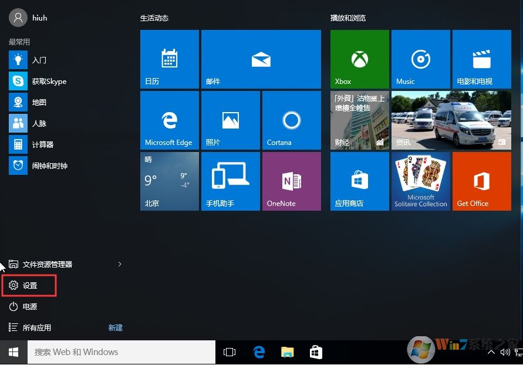Open 获取Skype from 最常用 list

pyautogui.click(x=49, y=81)
